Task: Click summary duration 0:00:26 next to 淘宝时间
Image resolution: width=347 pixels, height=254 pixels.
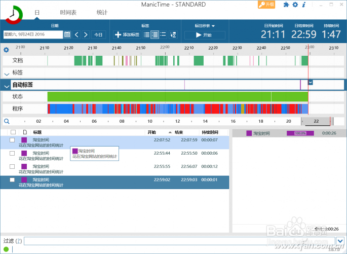Action: [329, 133]
